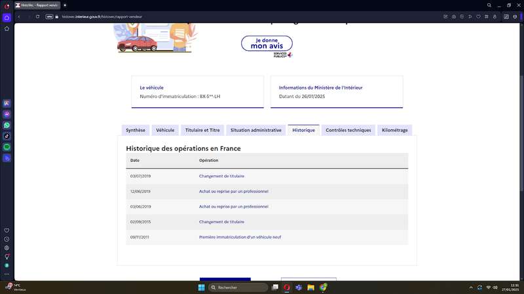Viewport: 524px width, 294px height.
Task: Switch to the Kilométrage tab
Action: click(x=395, y=130)
